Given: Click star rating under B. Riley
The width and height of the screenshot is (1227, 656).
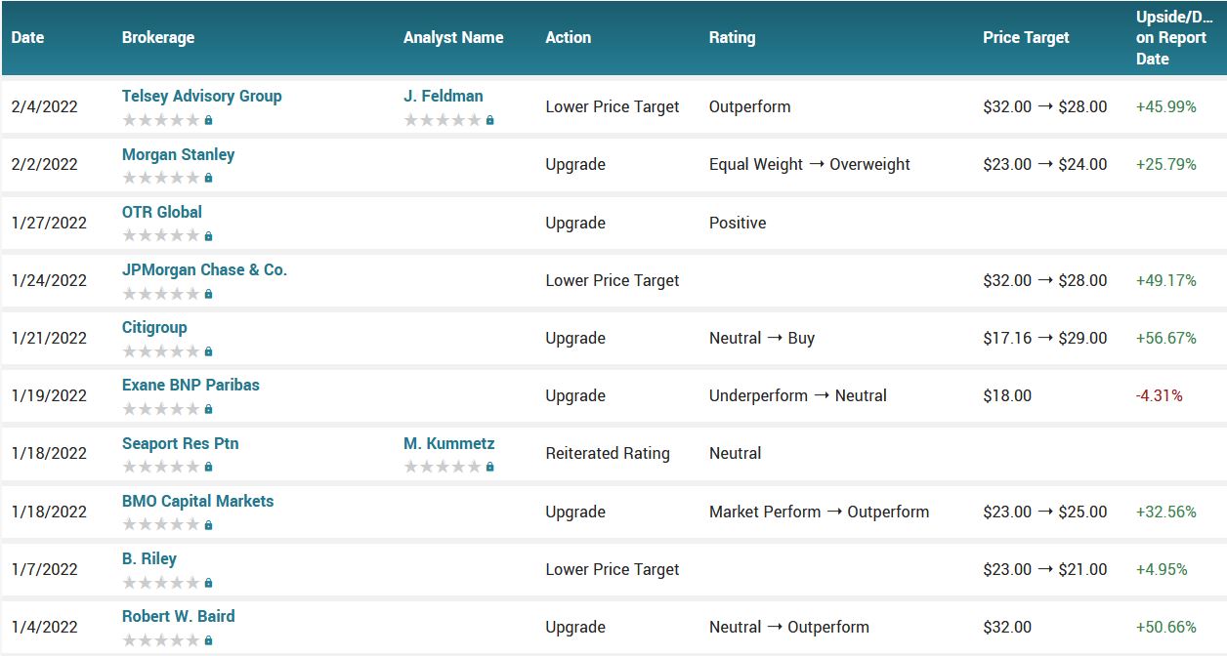Looking at the screenshot, I should [x=161, y=583].
